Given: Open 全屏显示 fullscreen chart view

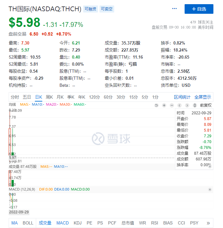Looking at the screenshot, I should [x=203, y=97].
